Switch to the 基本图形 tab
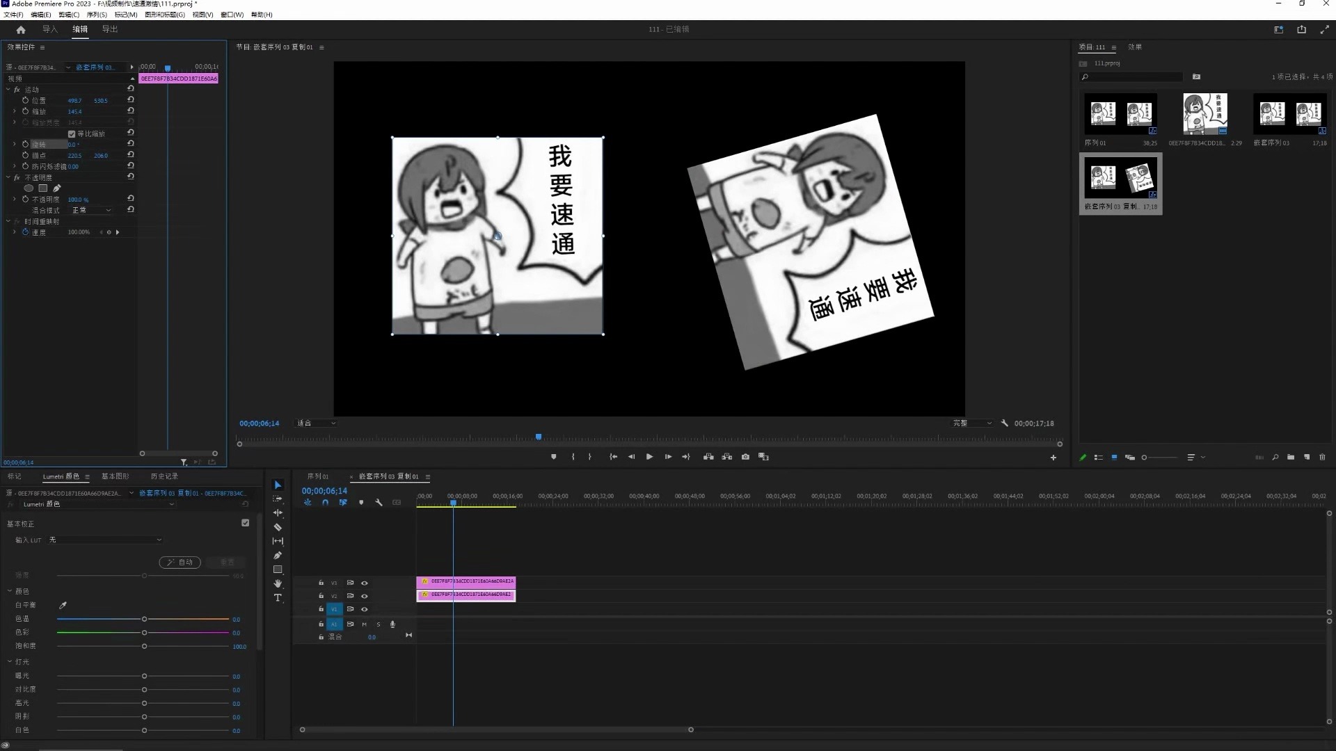 115,476
